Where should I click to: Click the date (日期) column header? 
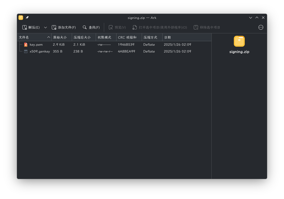187,38
